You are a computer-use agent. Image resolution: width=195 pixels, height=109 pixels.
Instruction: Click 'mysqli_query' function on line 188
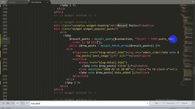[104, 39]
